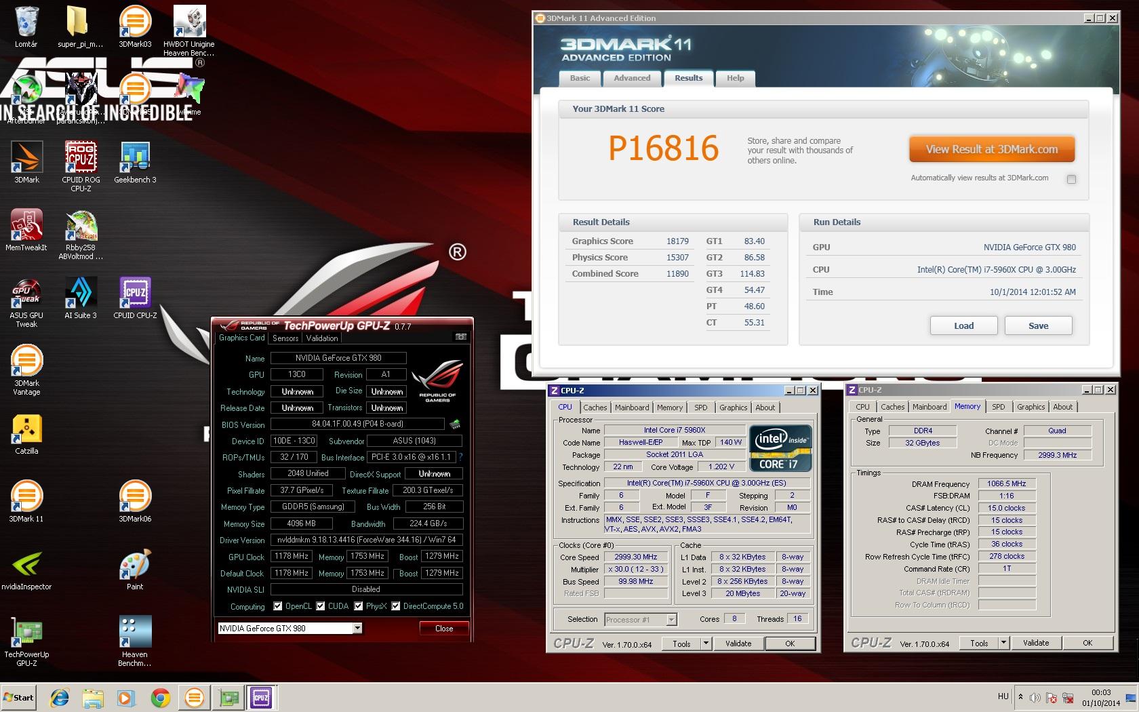Open the 3DMark desktop icon
Image resolution: width=1139 pixels, height=712 pixels.
pyautogui.click(x=26, y=163)
